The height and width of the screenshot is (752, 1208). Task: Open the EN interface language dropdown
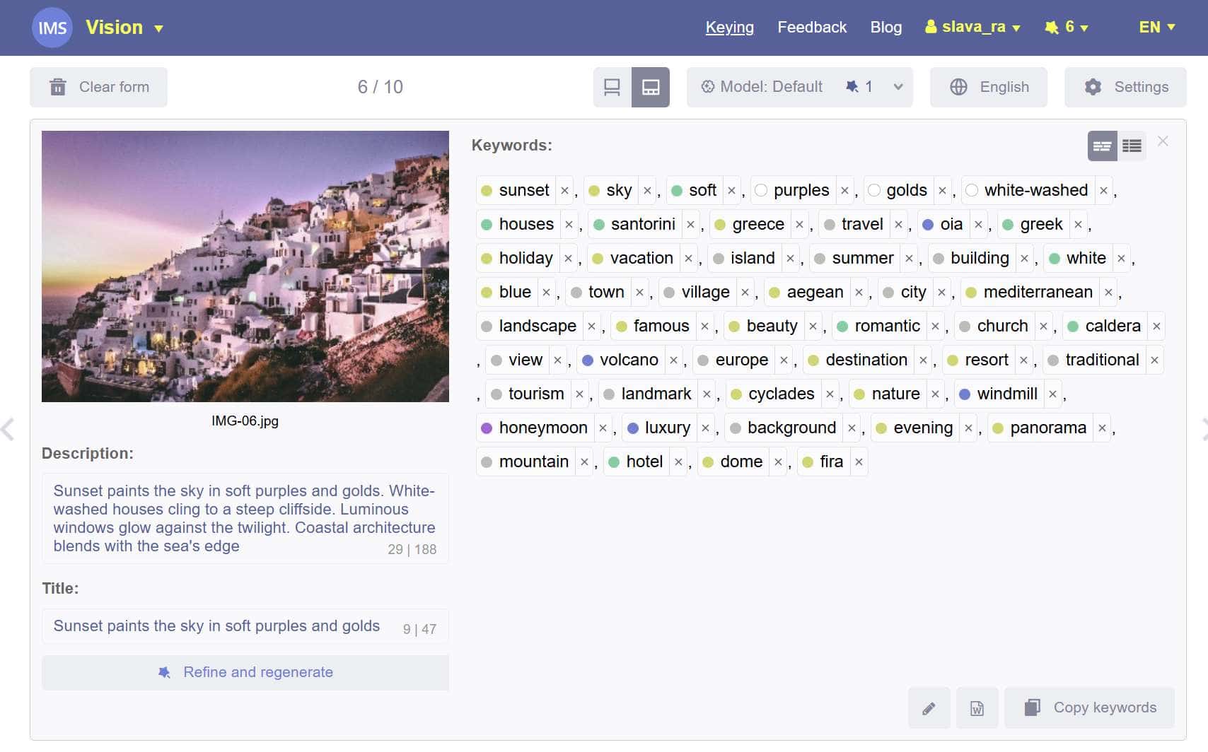(1157, 27)
